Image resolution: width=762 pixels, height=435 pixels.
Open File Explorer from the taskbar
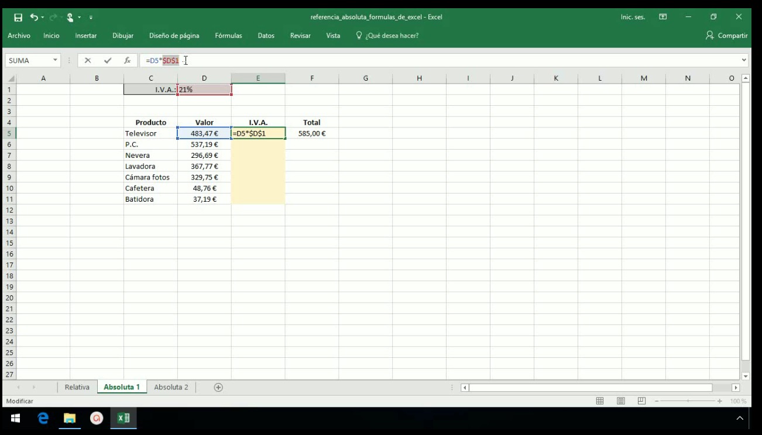click(70, 418)
